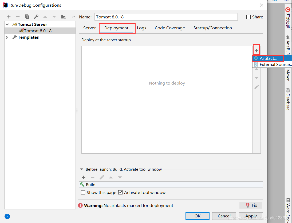Open the Maven side tool window
The height and width of the screenshot is (223, 292).
coord(288,75)
